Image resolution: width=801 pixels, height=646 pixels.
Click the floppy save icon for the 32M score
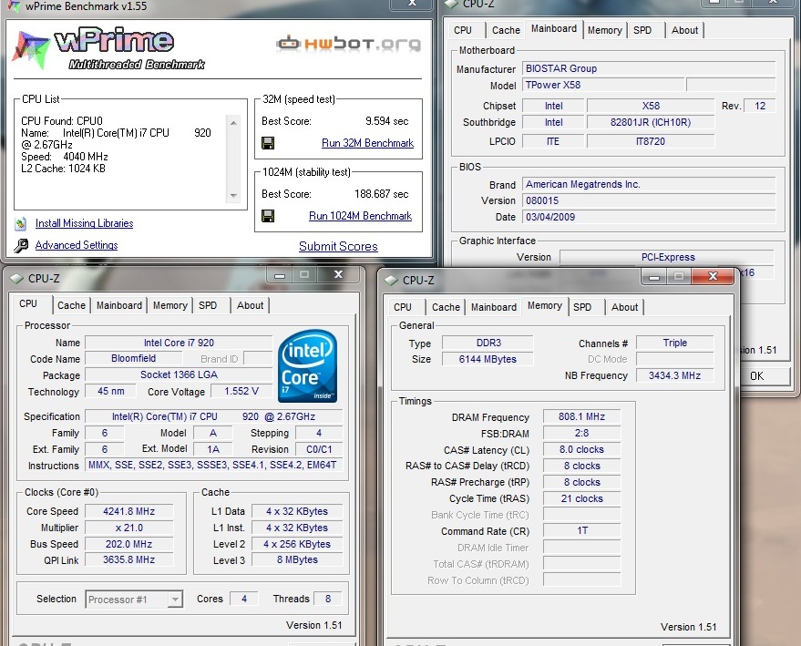[x=268, y=143]
